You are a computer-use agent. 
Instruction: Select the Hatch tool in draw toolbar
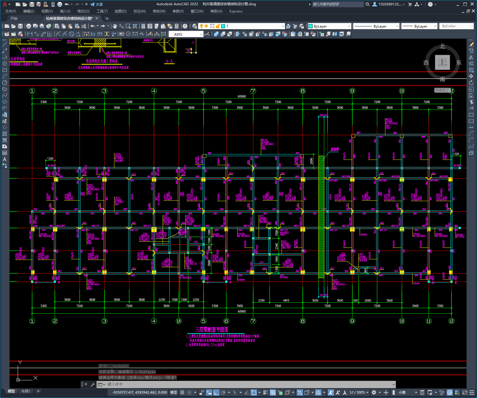click(x=5, y=134)
